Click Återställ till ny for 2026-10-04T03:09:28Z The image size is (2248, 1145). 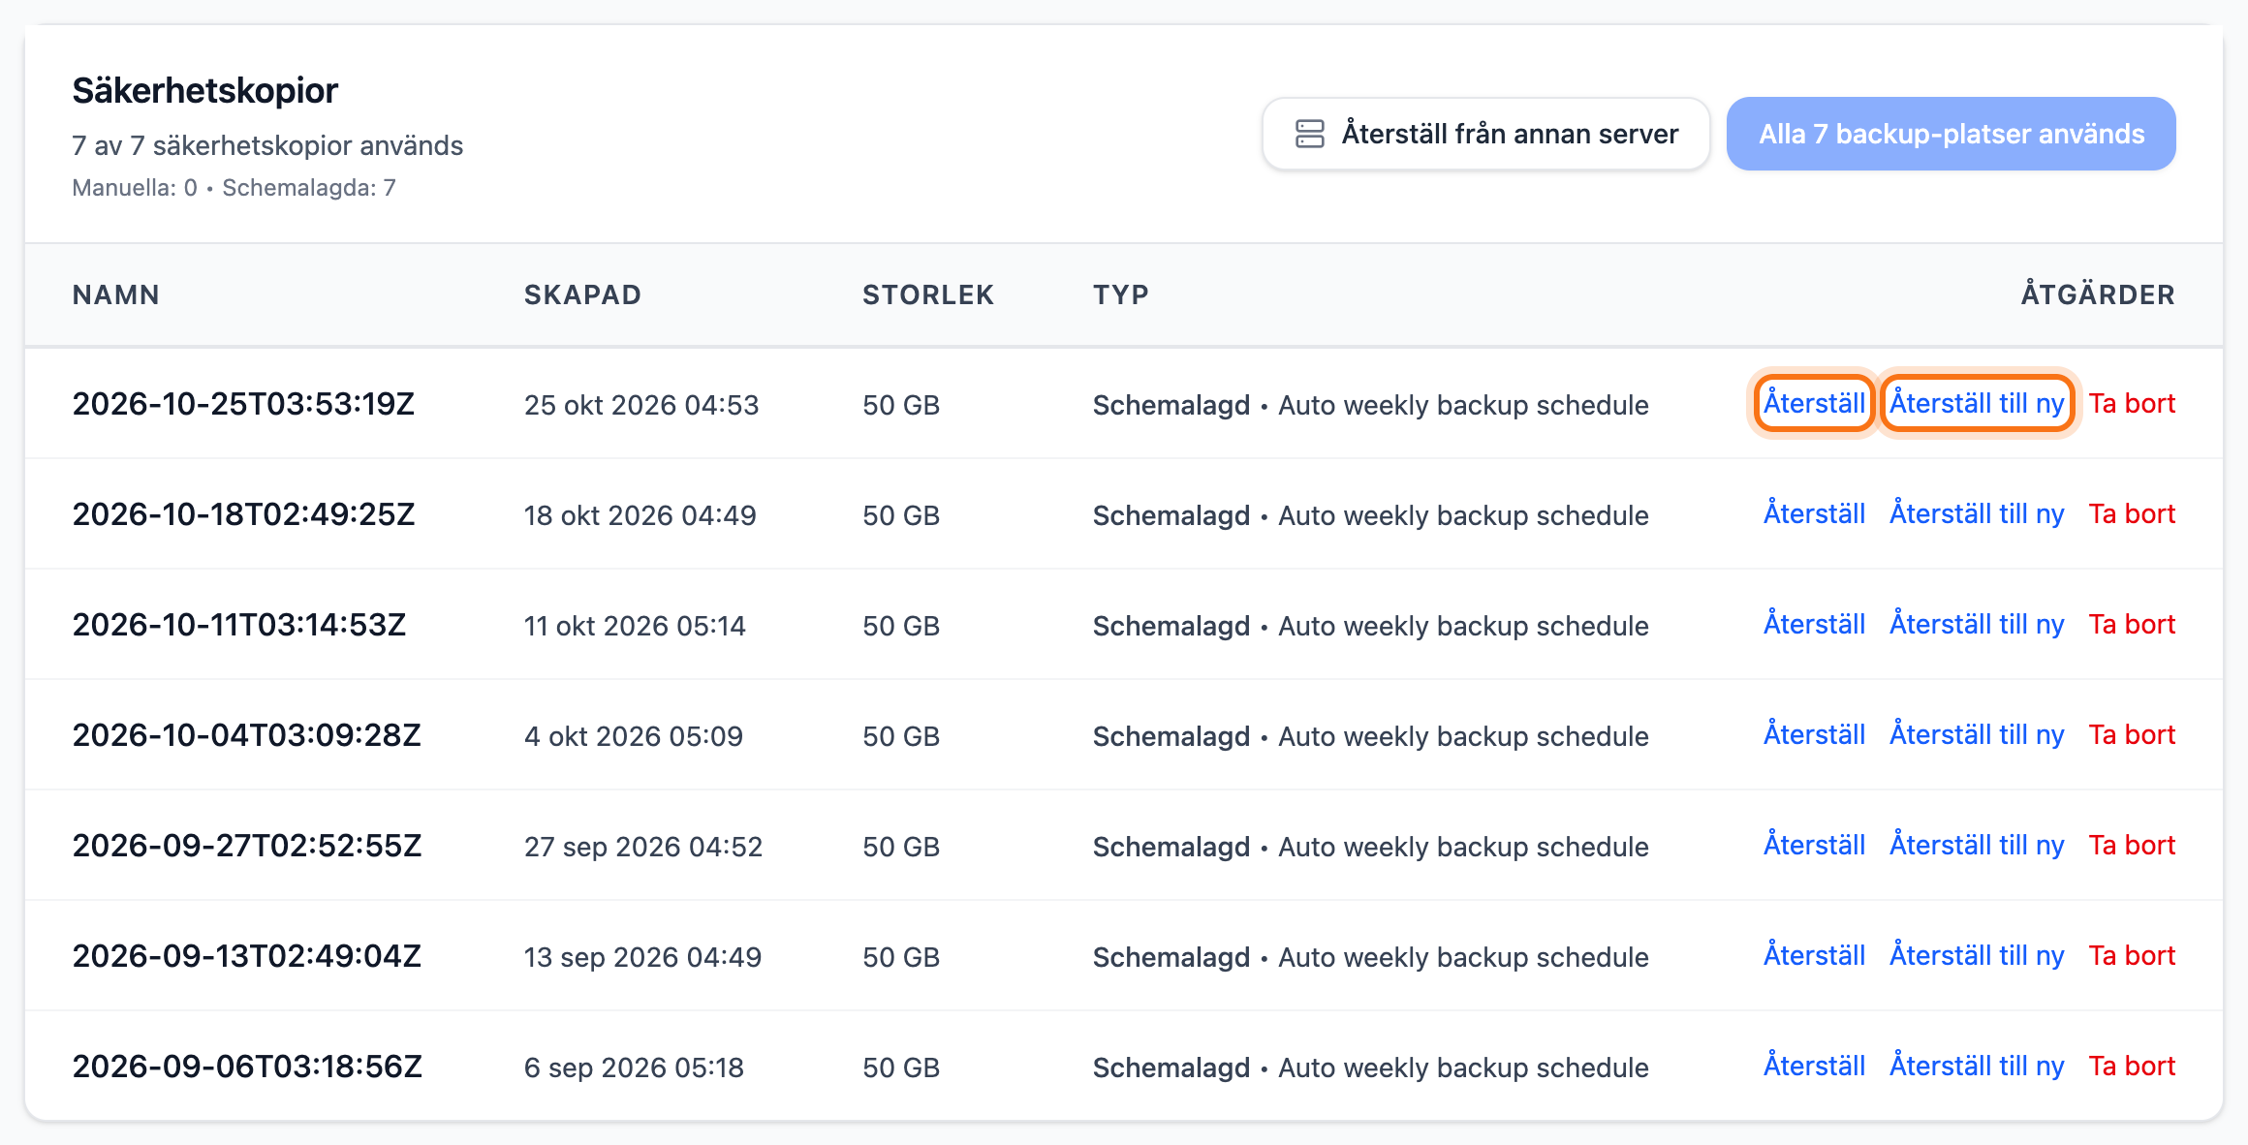(x=1977, y=734)
